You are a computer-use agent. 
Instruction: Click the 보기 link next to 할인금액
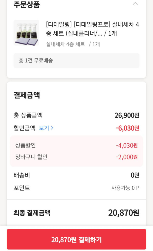coord(44,128)
